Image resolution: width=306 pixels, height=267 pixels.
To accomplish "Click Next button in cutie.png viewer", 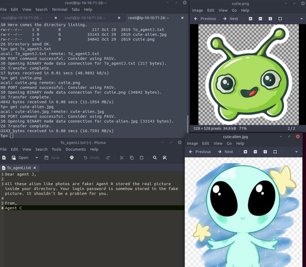I will click(x=231, y=19).
